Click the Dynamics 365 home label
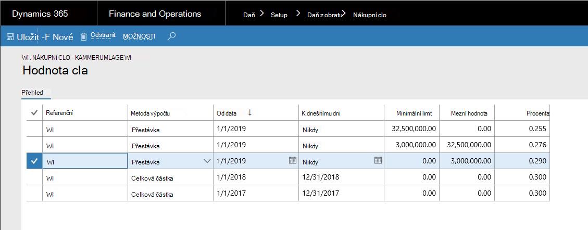Screen dimensions: 588x230 [40, 14]
